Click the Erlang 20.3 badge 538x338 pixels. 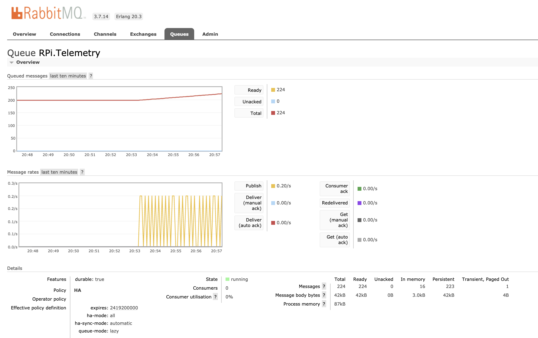pos(129,16)
